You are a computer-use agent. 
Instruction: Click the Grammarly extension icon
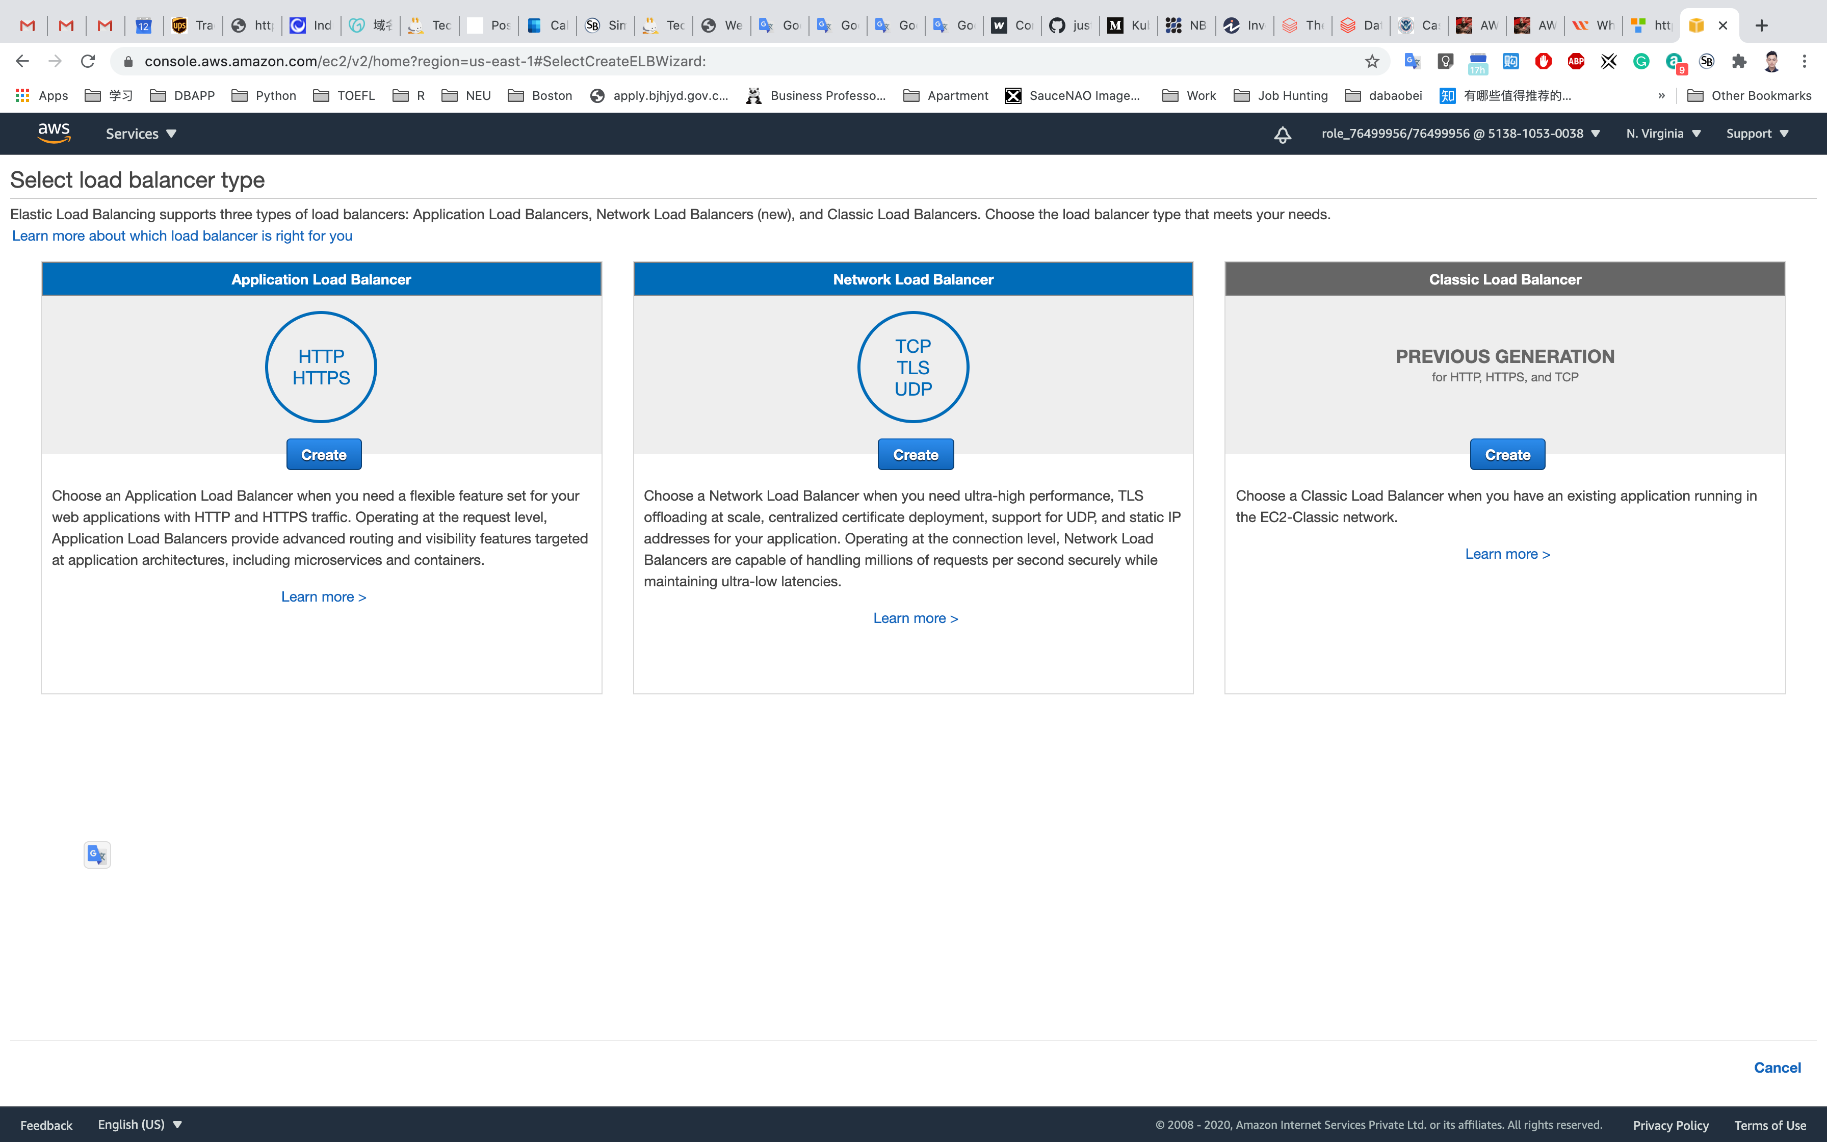coord(1640,62)
